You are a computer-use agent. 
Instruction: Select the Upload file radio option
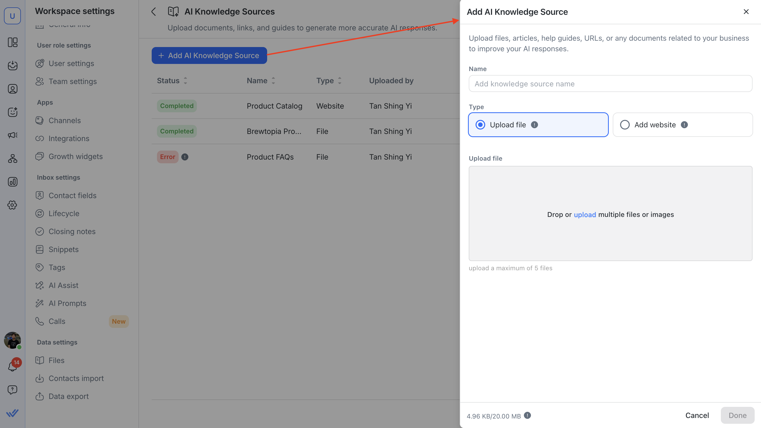point(480,125)
